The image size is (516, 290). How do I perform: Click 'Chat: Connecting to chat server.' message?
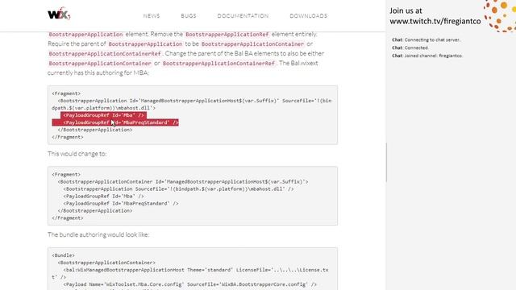pyautogui.click(x=427, y=39)
